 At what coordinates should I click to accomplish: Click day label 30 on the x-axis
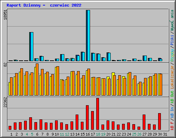[x=160, y=134]
